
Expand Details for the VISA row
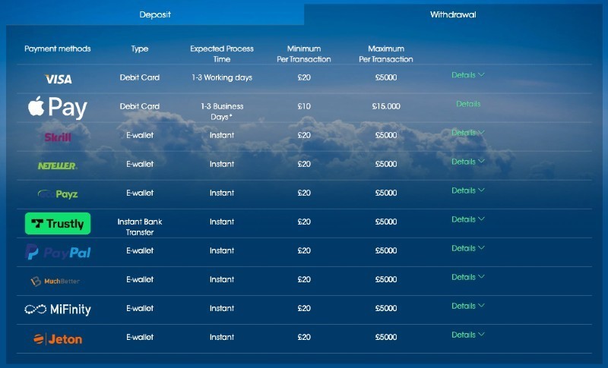pyautogui.click(x=468, y=75)
